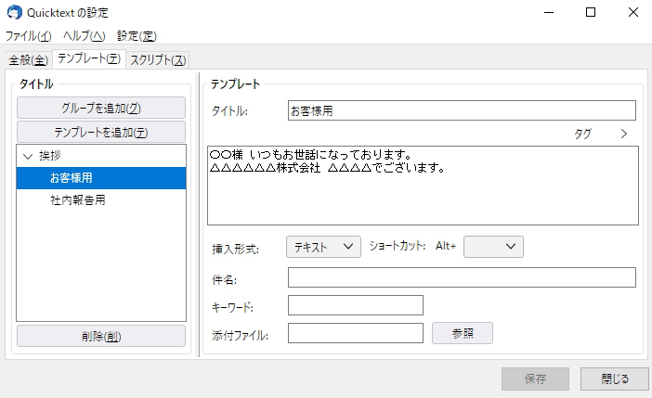Click the Quicktext app icon in title bar
This screenshot has width=652, height=398.
[15, 13]
